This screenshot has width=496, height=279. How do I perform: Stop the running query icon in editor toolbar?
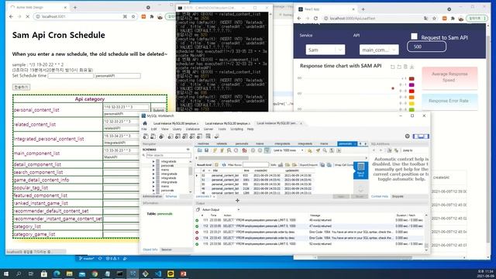[236, 150]
